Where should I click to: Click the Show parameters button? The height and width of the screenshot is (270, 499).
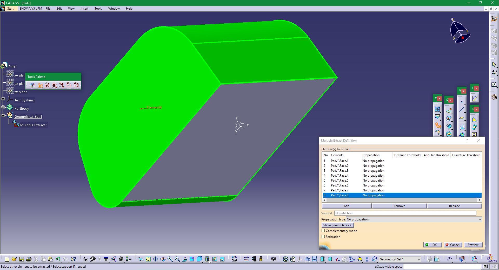point(337,225)
